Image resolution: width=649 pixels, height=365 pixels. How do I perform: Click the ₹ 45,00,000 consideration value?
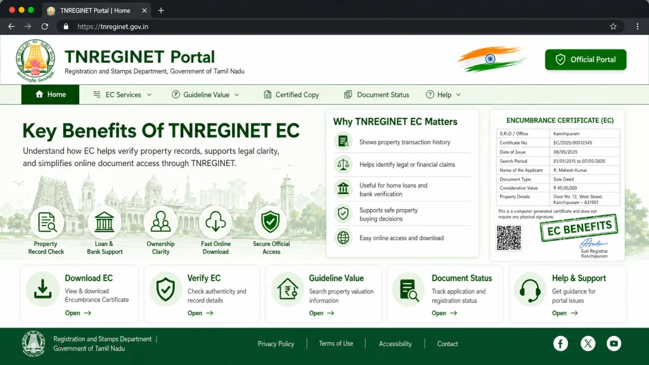pos(565,188)
